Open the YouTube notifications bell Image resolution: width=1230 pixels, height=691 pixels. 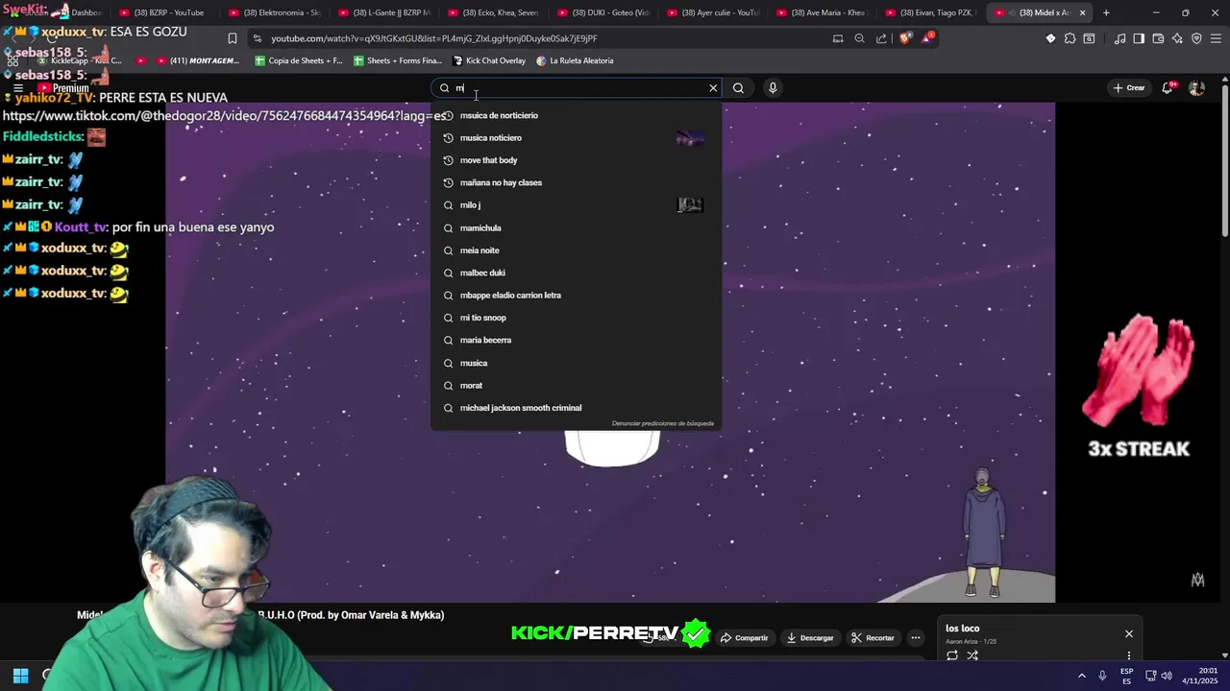(x=1168, y=87)
